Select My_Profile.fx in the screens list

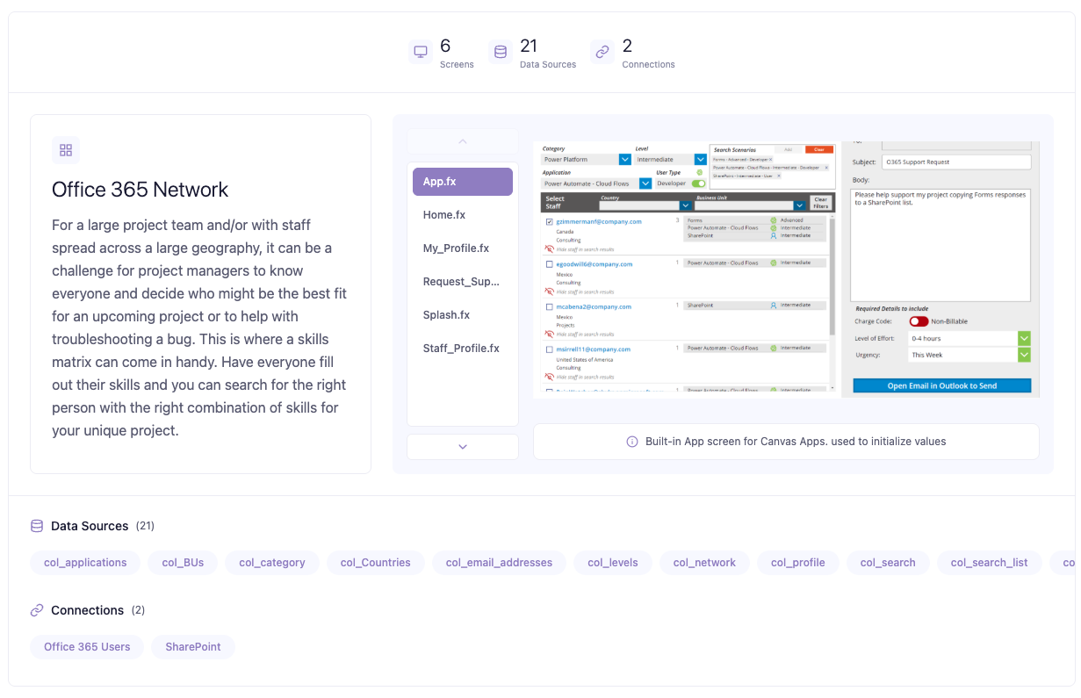463,248
